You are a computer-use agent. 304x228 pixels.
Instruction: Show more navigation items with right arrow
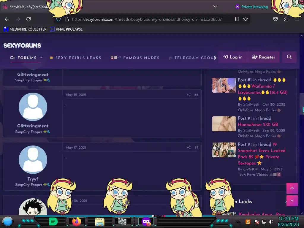[215, 58]
